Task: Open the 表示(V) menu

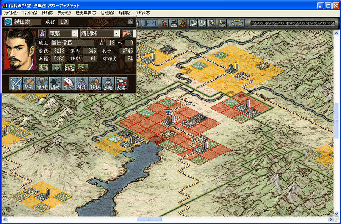Action: [64, 13]
